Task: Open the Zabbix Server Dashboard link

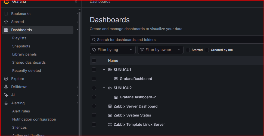Action: (136, 106)
